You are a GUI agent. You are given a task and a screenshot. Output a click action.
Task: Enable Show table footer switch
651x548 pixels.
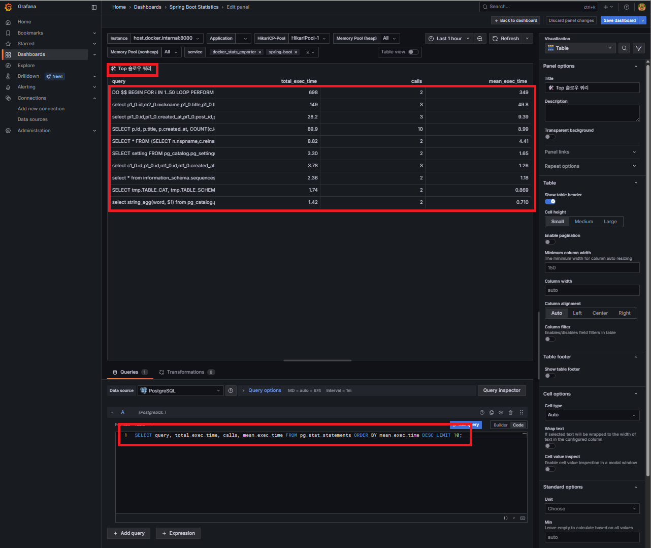click(550, 376)
